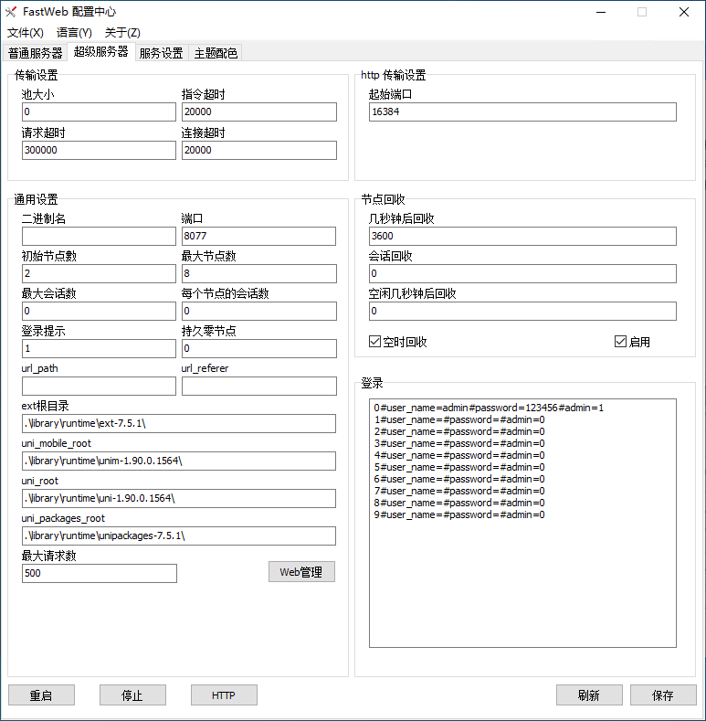Open the 语言(Y) menu
This screenshot has height=721, width=706.
[74, 33]
